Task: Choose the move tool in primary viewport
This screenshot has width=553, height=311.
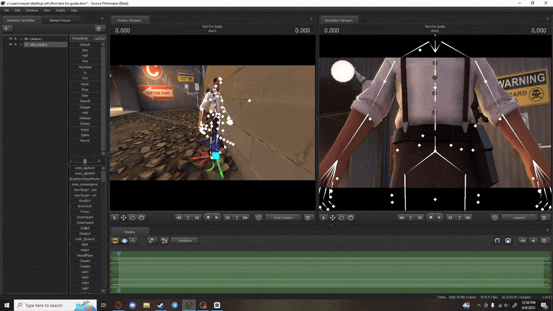Action: (x=124, y=218)
